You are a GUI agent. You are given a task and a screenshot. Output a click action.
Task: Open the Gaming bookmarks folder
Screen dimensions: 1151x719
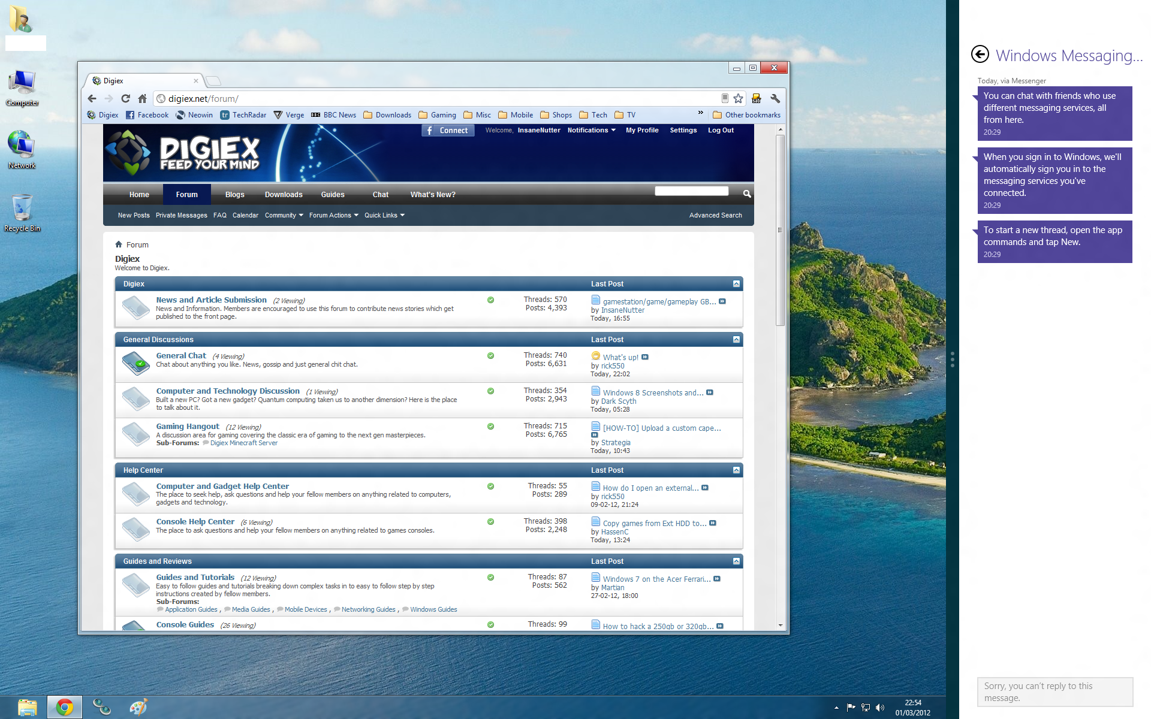click(x=437, y=115)
